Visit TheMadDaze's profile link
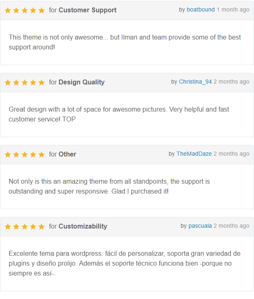Image resolution: width=254 pixels, height=299 pixels. [x=194, y=154]
